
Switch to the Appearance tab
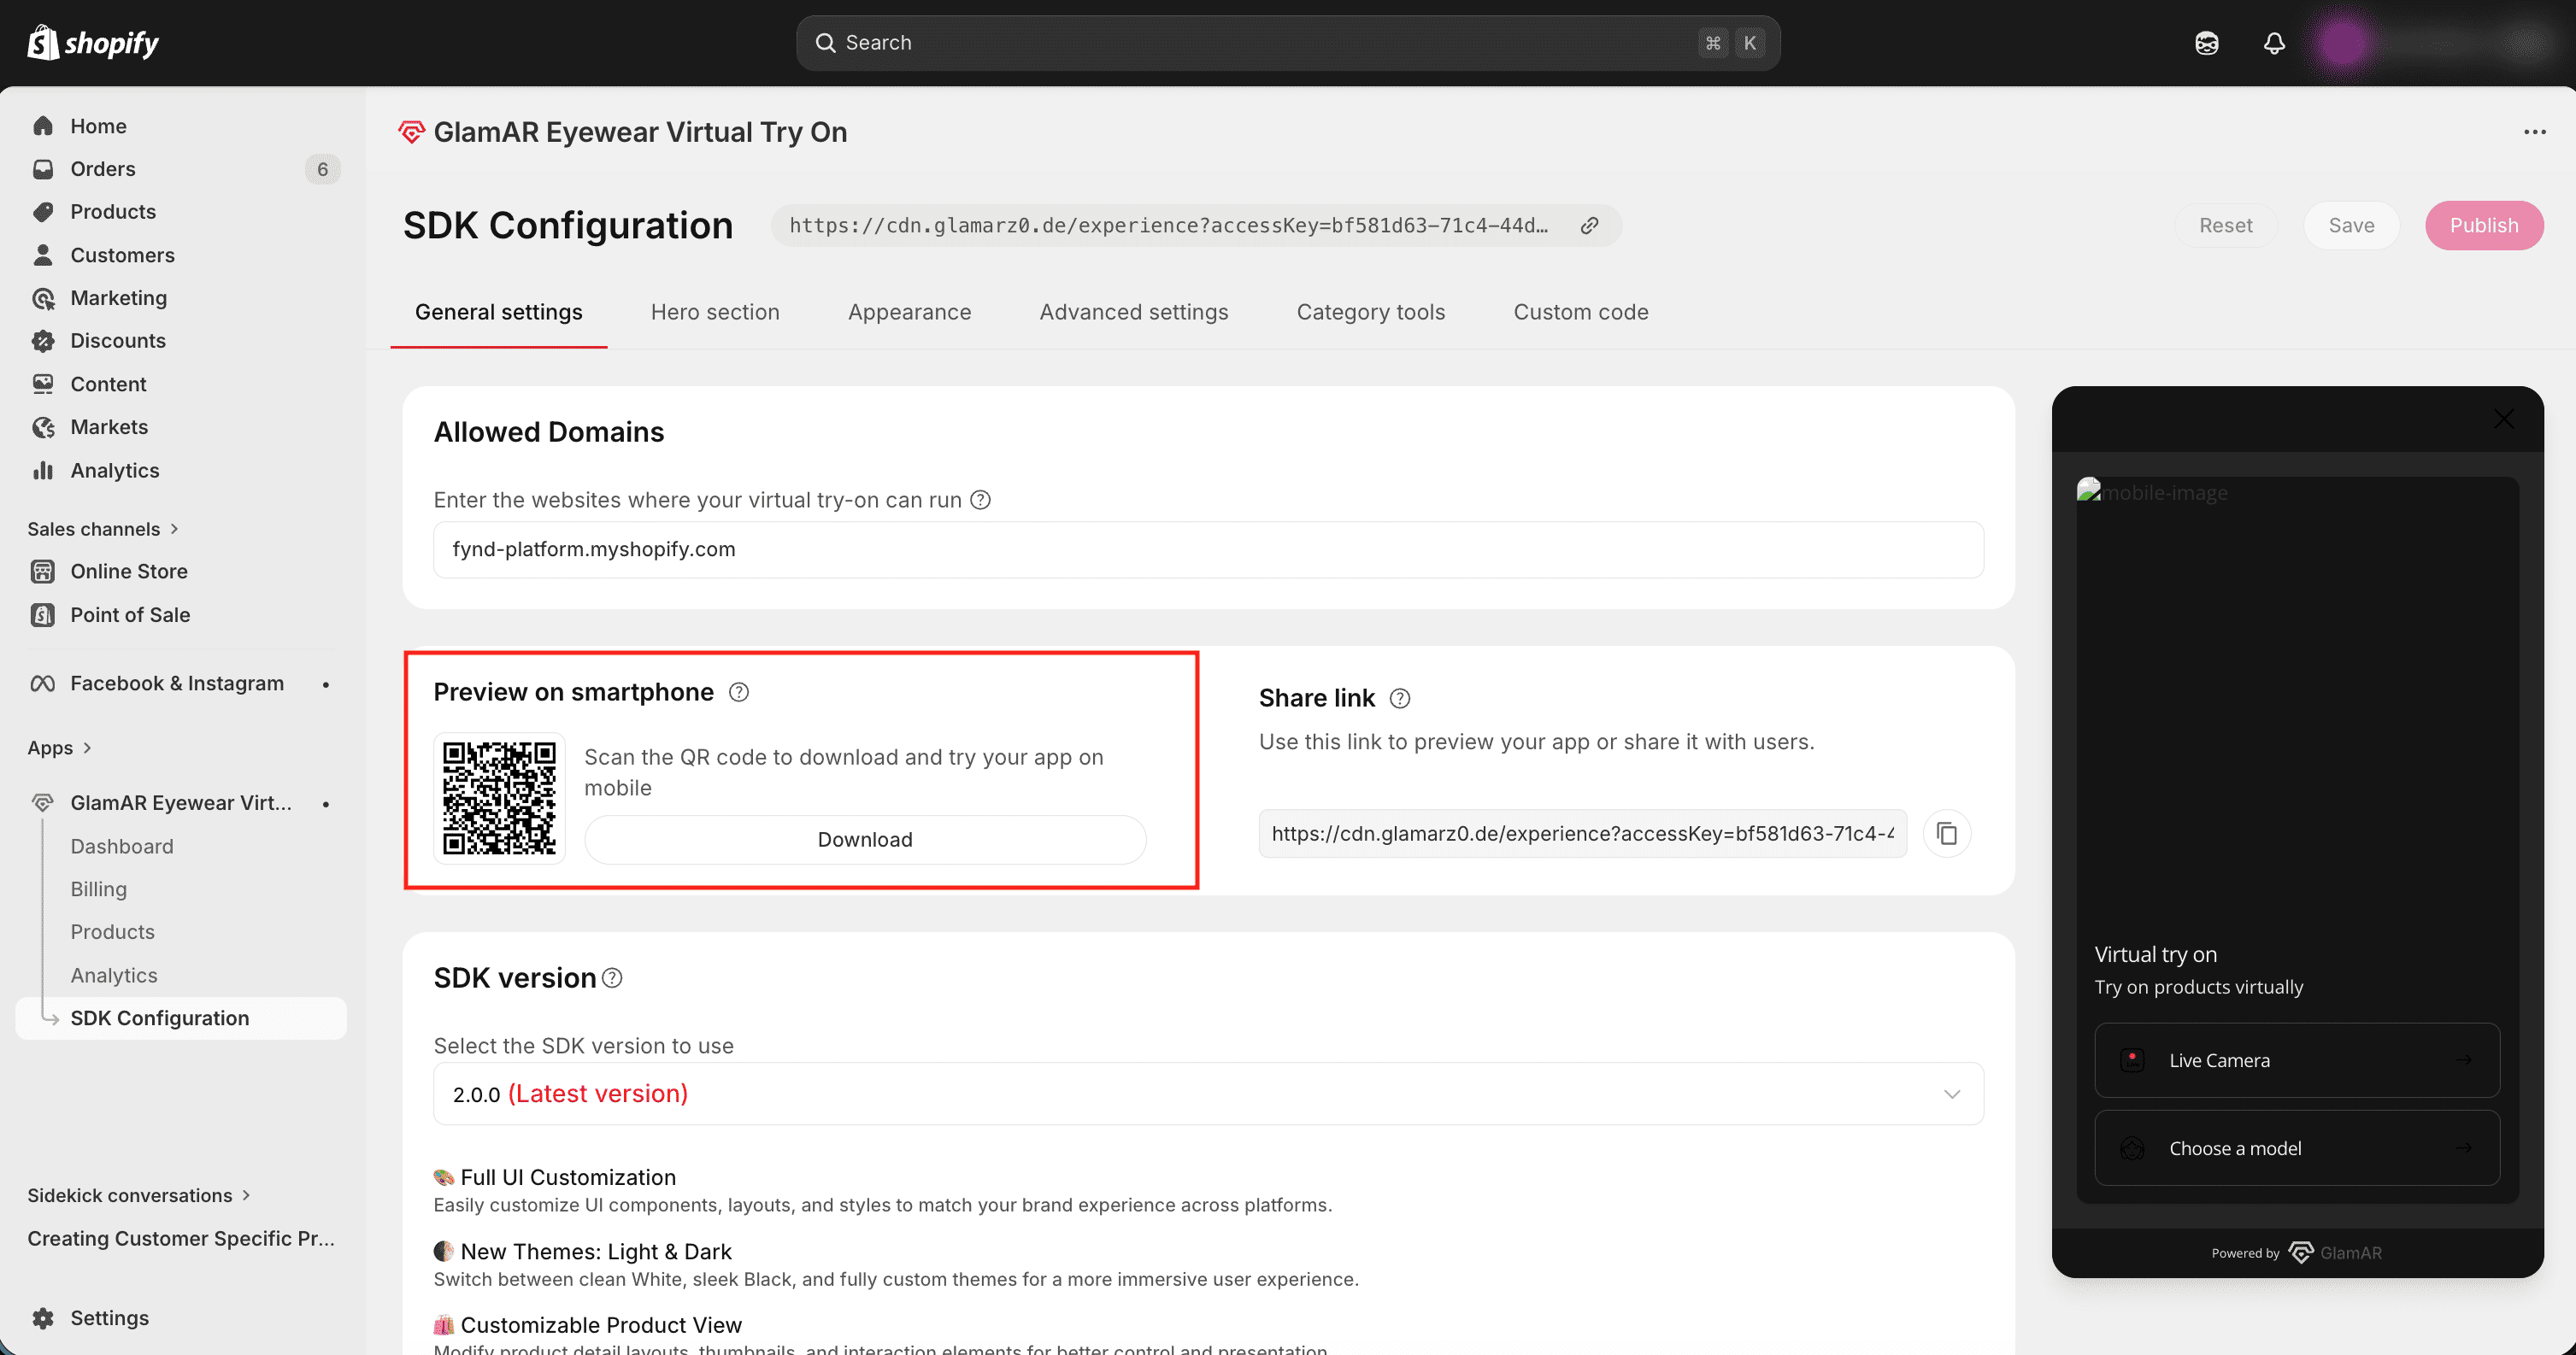pos(909,312)
